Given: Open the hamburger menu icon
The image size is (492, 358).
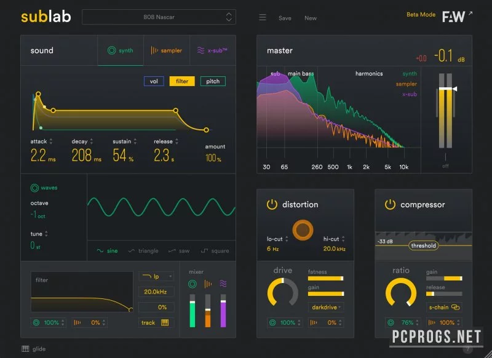Looking at the screenshot, I should pos(263,17).
